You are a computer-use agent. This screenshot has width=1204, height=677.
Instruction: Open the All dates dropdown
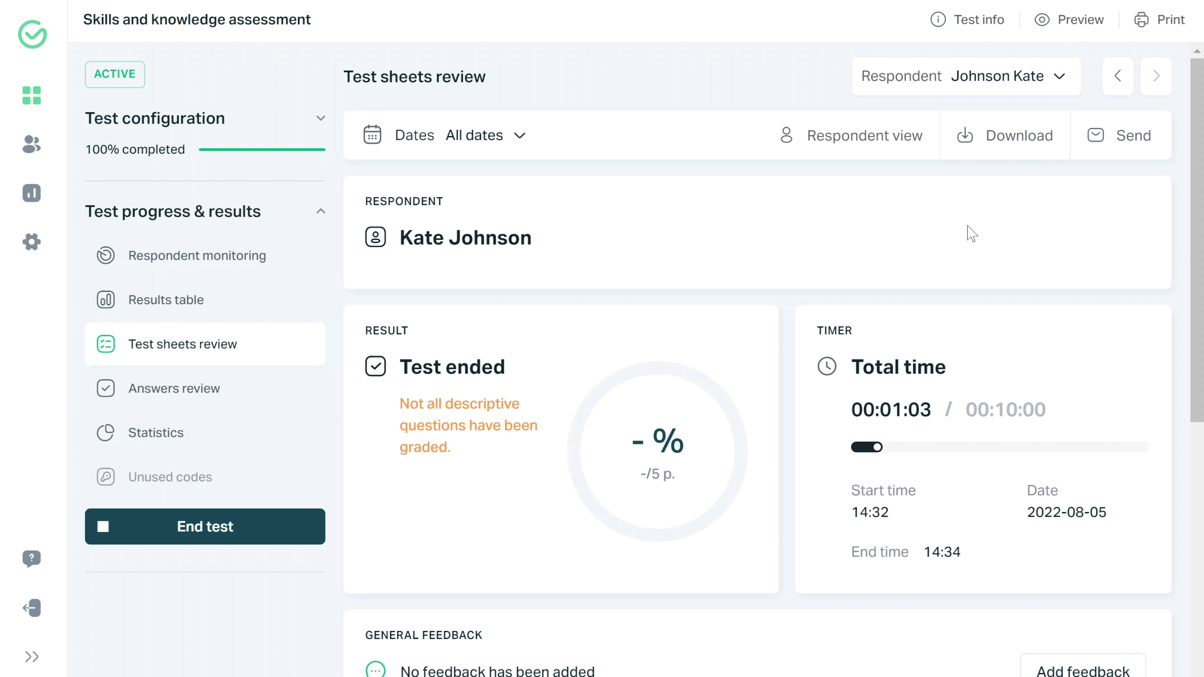(485, 135)
